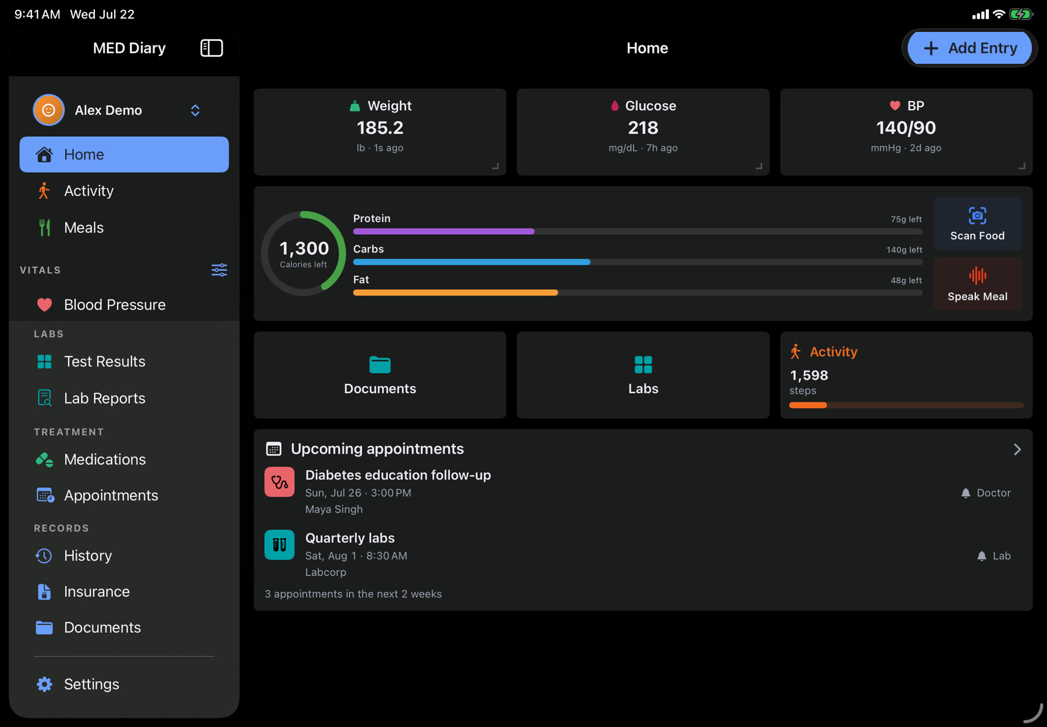Click the Labcorp location text
Screen dimensions: 1047x727
tap(326, 572)
